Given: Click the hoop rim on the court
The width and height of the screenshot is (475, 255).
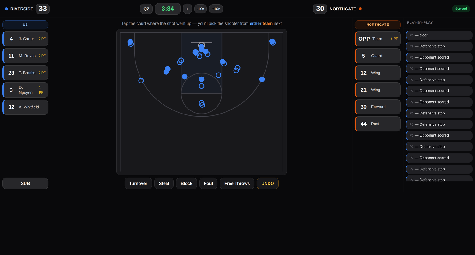Looking at the screenshot, I should pyautogui.click(x=202, y=45).
